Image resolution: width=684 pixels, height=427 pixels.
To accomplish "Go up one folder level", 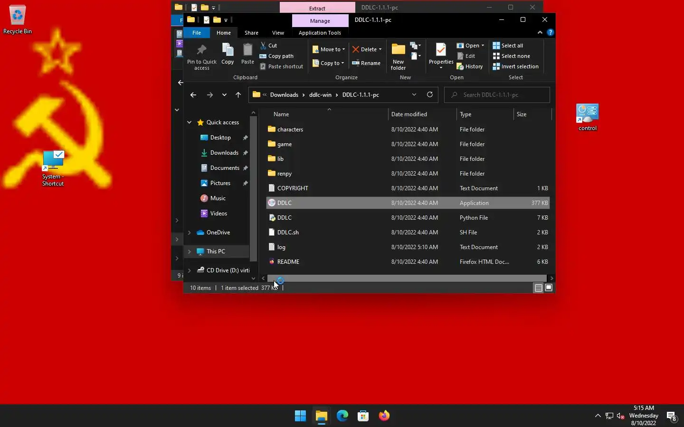I will tap(238, 95).
